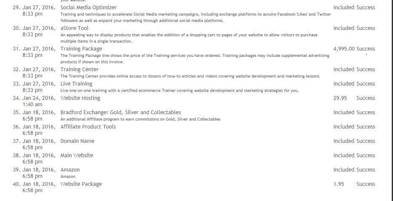Select the aStore Tool entry title
The height and width of the screenshot is (201, 393).
74,28
